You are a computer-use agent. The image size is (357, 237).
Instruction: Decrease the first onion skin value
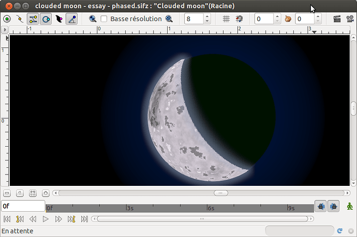(277, 22)
